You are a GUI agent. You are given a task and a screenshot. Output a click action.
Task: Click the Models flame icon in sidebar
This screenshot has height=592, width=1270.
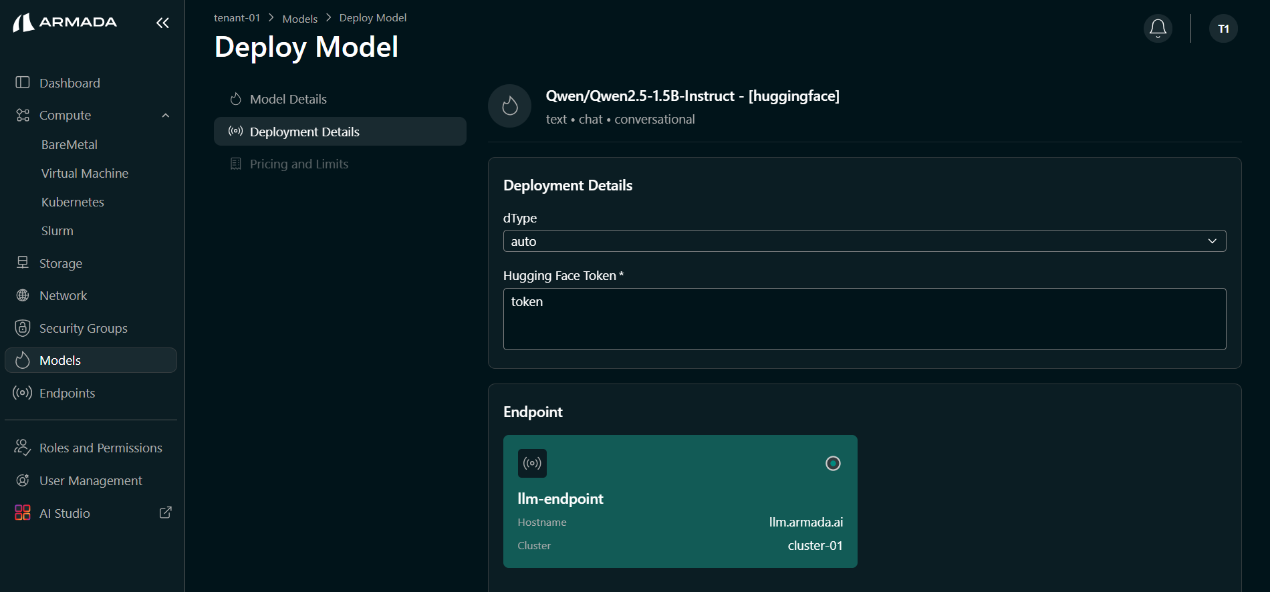[23, 360]
